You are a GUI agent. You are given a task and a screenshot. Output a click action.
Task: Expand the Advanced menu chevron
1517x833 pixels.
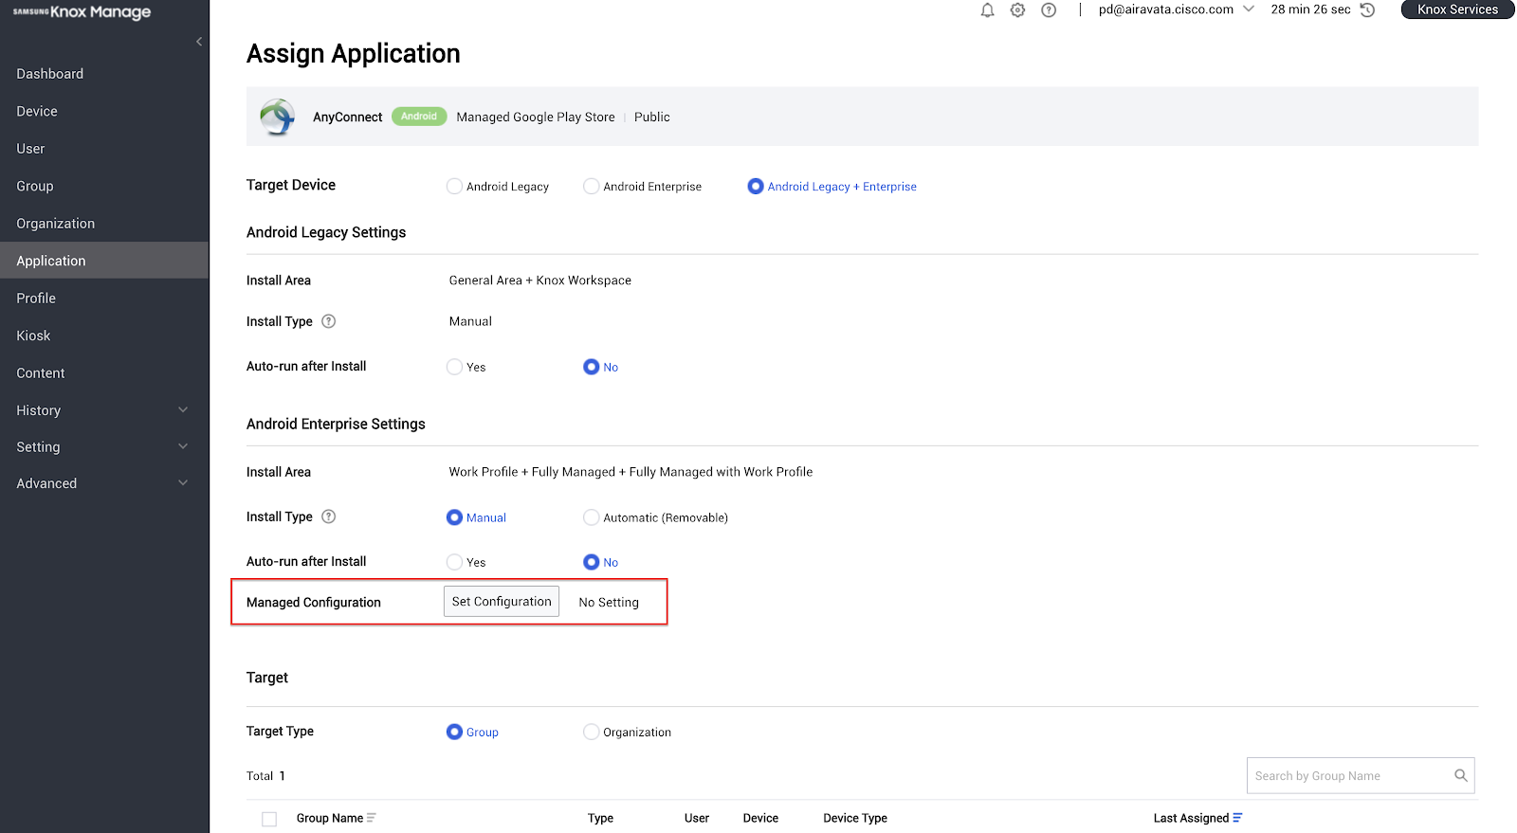pos(183,483)
